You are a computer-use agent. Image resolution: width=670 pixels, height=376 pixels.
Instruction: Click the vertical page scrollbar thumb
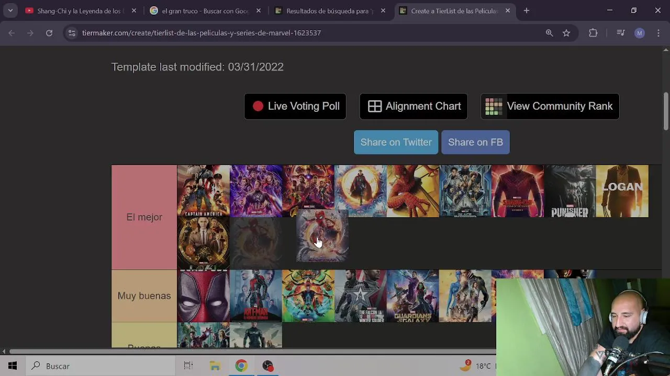666,111
